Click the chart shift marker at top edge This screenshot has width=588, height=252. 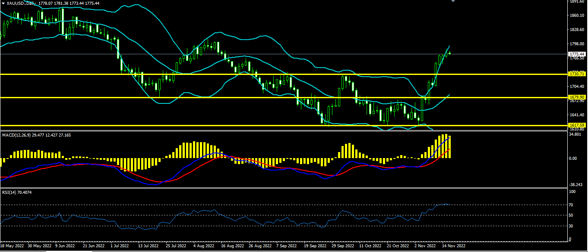pos(452,1)
